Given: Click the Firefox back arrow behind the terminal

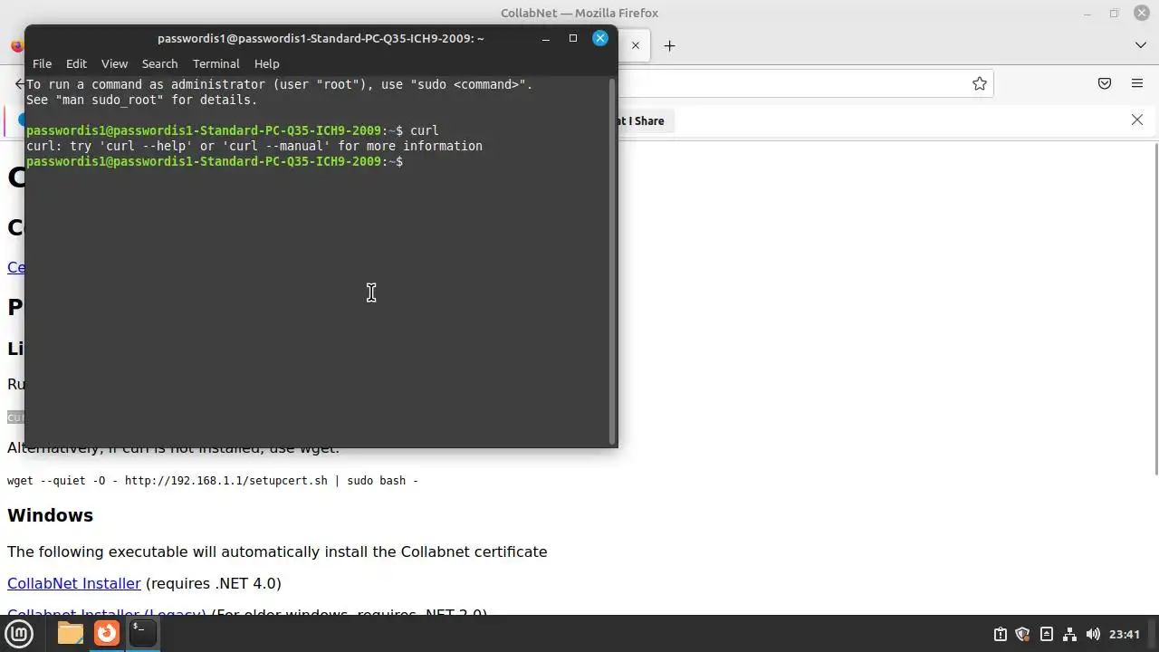Looking at the screenshot, I should pos(20,83).
